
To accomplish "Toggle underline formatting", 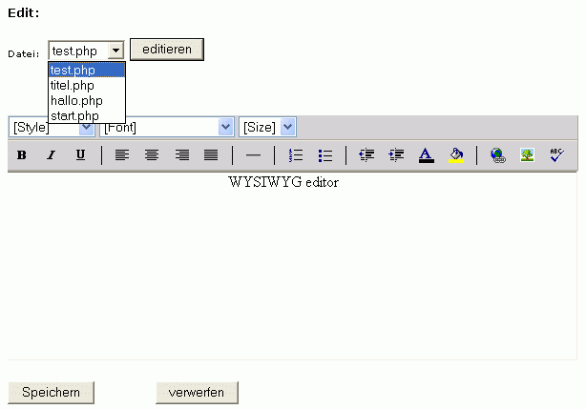I will (x=80, y=155).
